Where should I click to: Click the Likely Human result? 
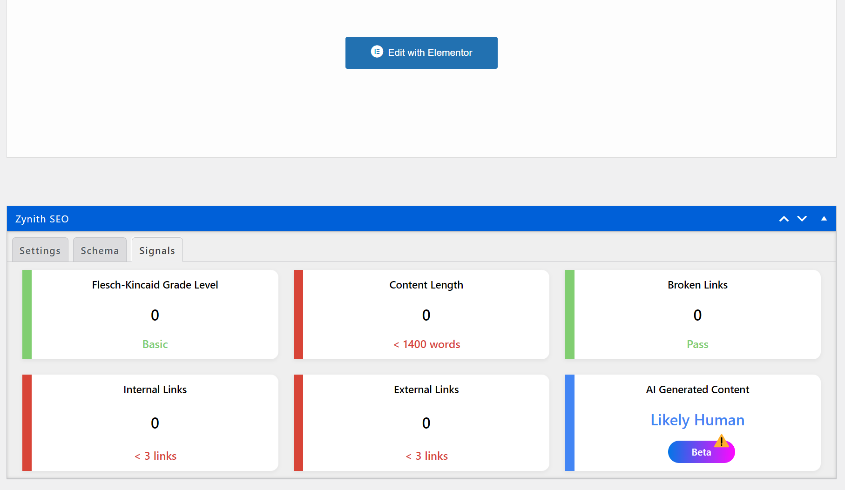click(x=697, y=420)
